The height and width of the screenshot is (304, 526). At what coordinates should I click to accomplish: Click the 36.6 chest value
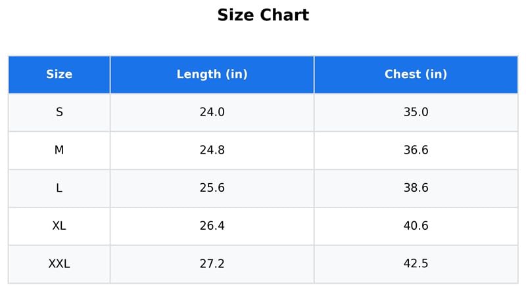pos(416,150)
